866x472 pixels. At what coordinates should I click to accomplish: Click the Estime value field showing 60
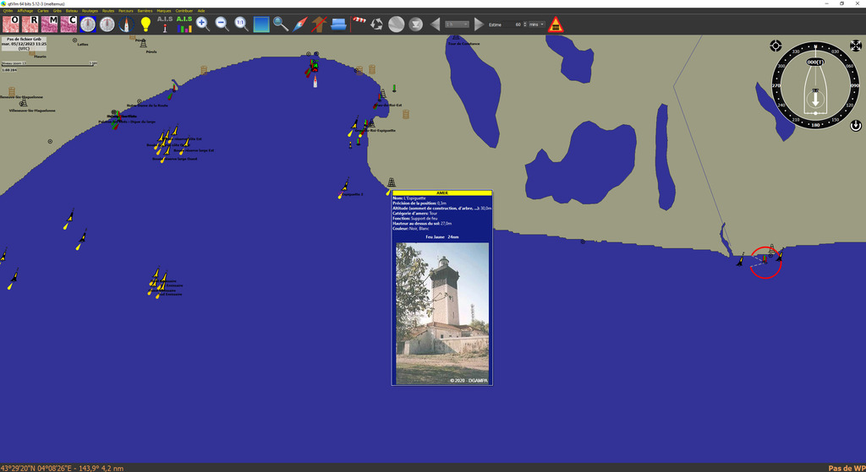(x=515, y=24)
